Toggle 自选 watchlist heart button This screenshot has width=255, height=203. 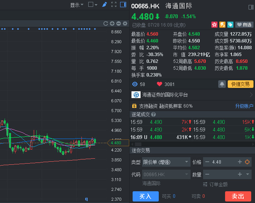point(244,25)
